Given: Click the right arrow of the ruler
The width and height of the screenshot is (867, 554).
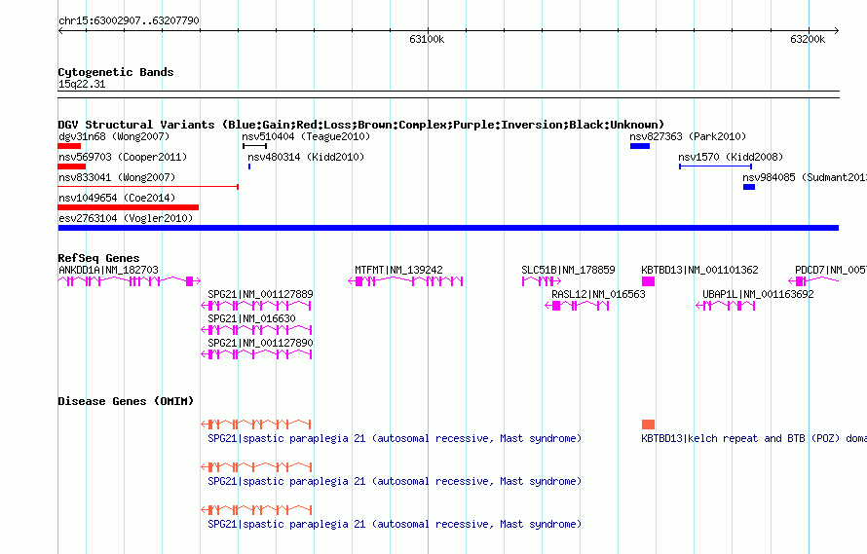Looking at the screenshot, I should pos(836,31).
